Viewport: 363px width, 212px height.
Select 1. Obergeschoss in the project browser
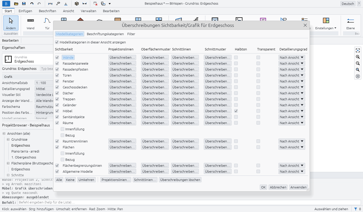[x=24, y=157]
